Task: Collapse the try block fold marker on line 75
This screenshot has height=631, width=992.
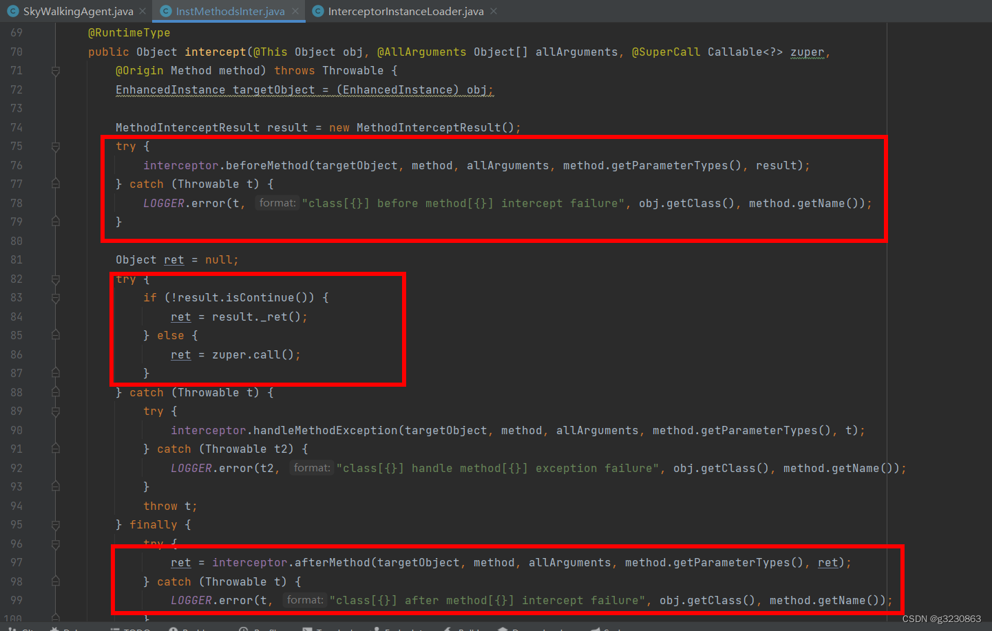Action: (56, 147)
